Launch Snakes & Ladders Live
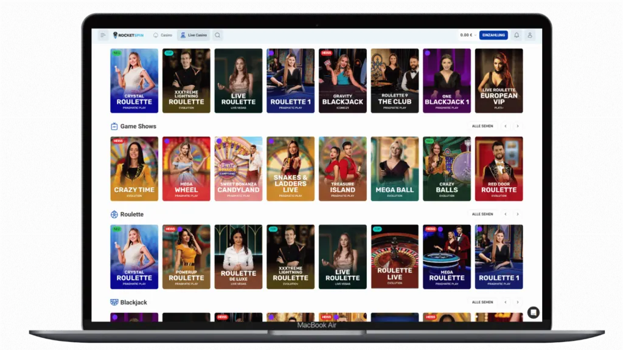The image size is (623, 350). pyautogui.click(x=290, y=169)
